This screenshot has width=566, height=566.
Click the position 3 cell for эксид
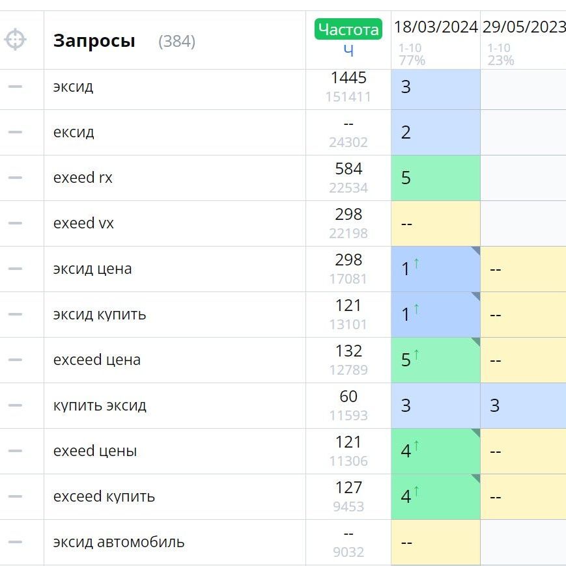pos(436,90)
